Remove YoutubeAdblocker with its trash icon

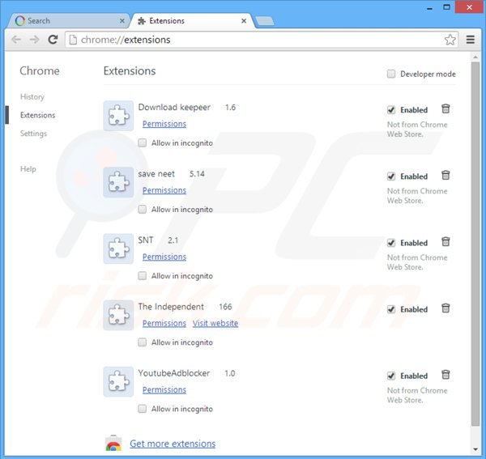pyautogui.click(x=446, y=375)
